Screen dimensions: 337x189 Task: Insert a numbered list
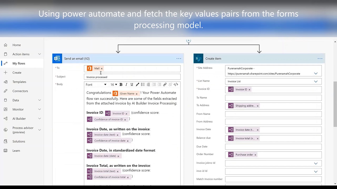pos(148,85)
